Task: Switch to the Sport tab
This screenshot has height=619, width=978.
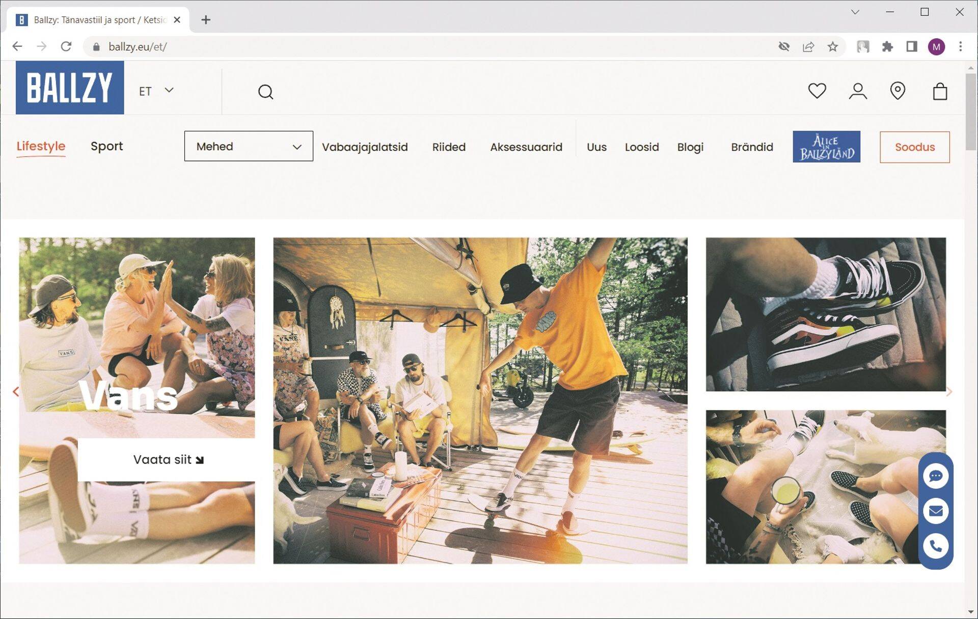Action: (x=106, y=146)
